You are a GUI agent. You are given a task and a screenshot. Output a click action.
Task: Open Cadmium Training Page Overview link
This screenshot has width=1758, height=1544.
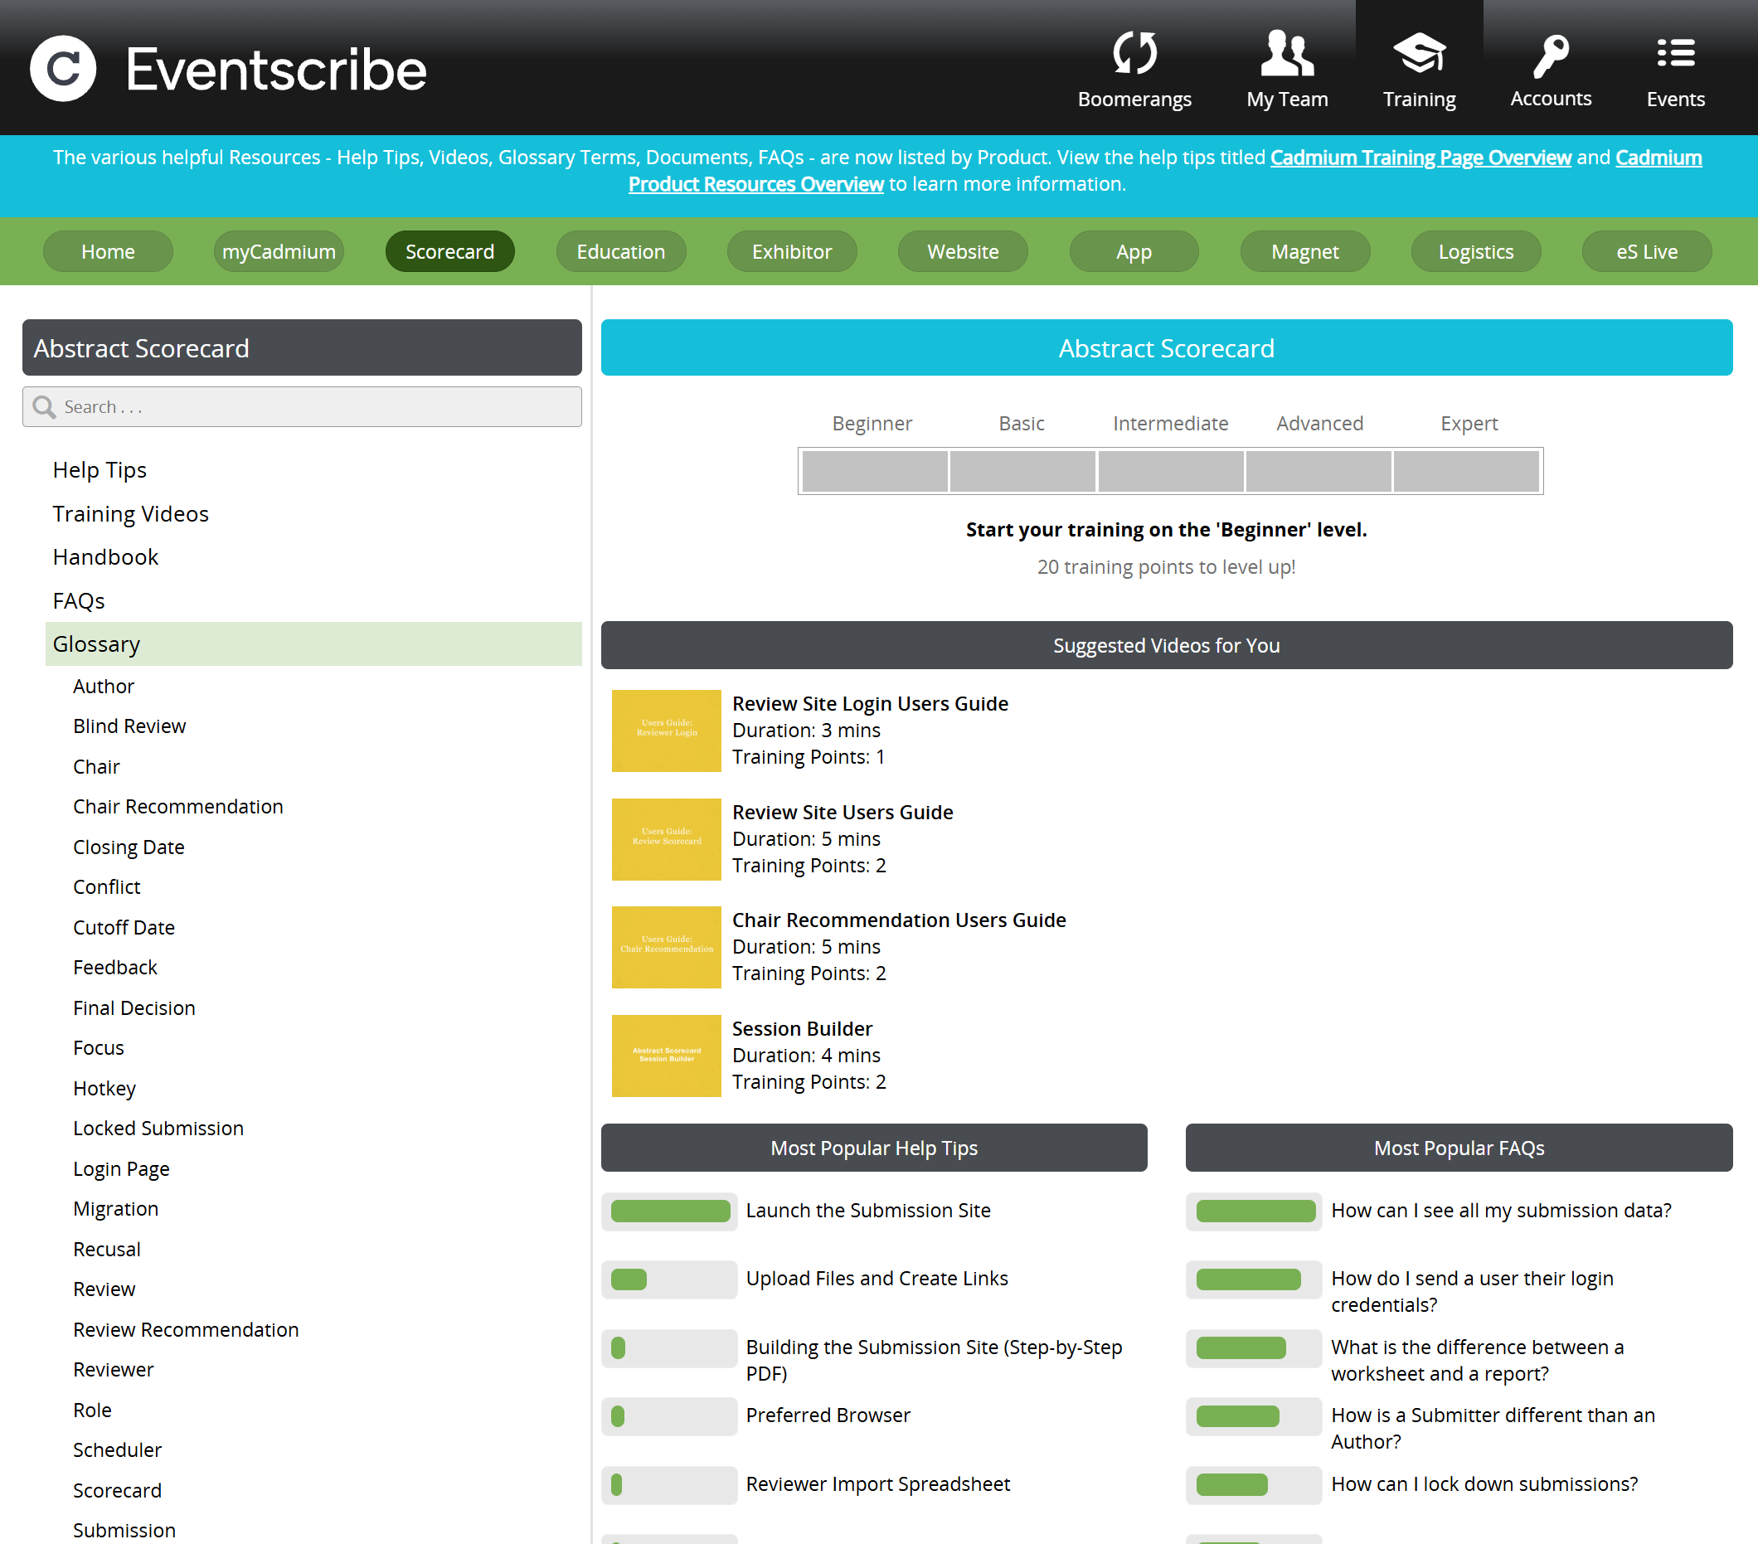(1420, 158)
